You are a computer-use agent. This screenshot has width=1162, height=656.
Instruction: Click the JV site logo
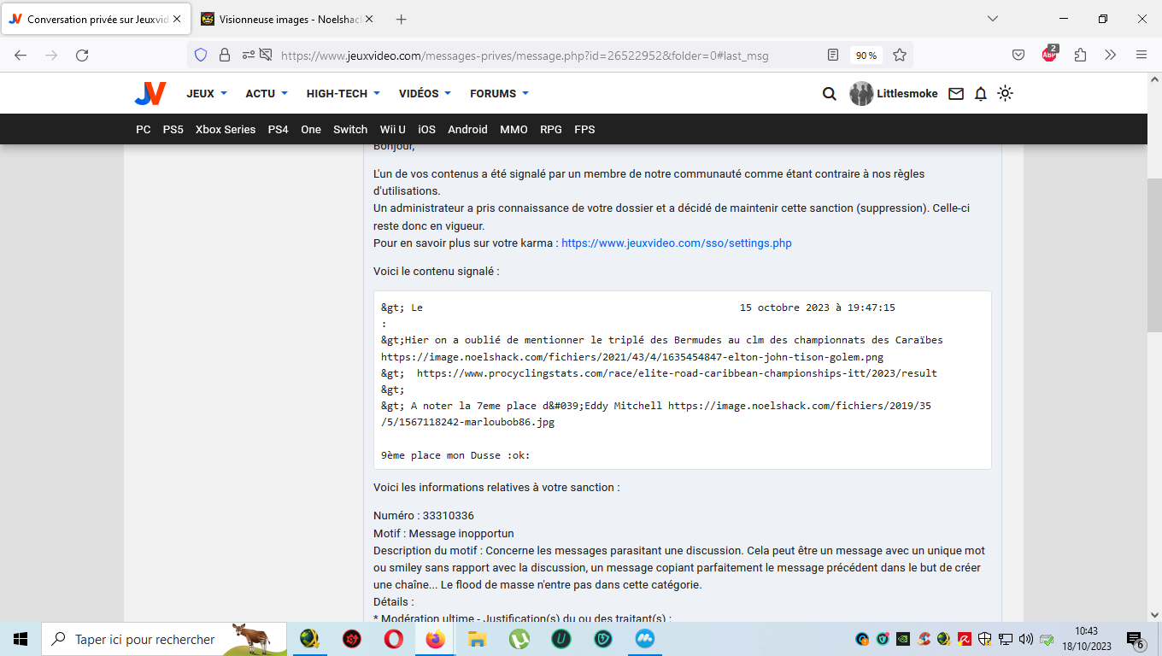pos(150,94)
